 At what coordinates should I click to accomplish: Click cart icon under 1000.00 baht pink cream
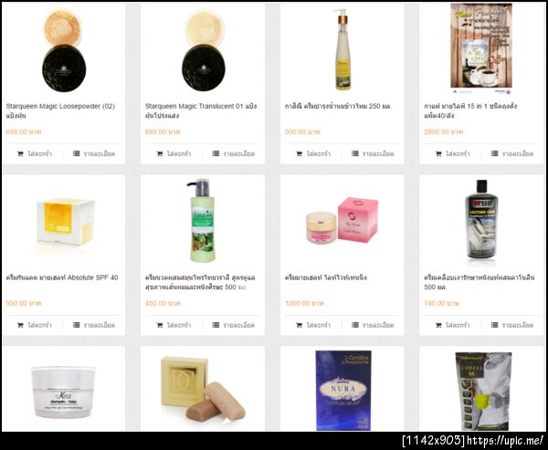click(299, 325)
